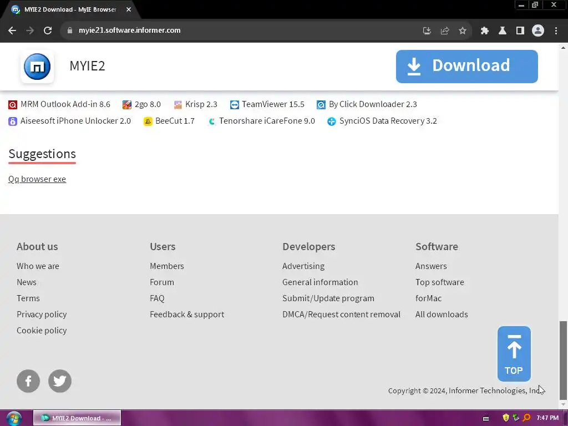Click the Aiseesoft iPhone Unlocker icon
The height and width of the screenshot is (426, 568).
tap(13, 121)
